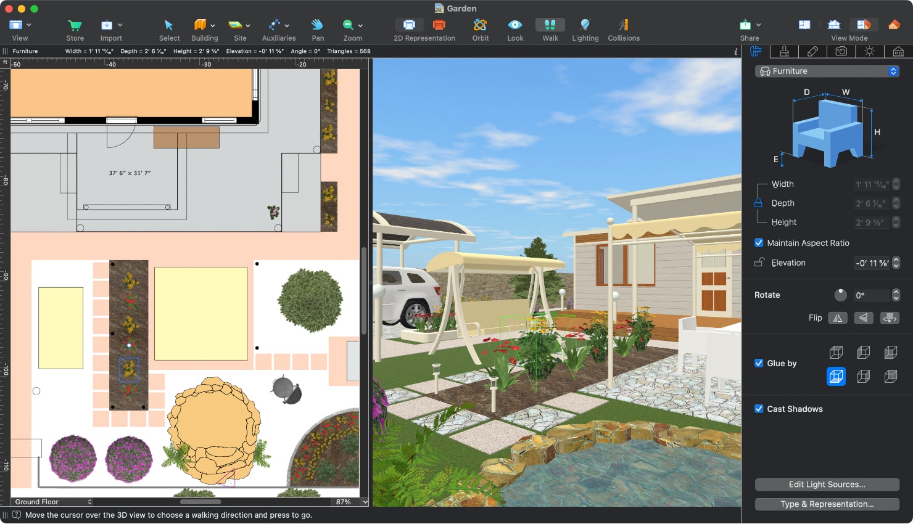Choose the Site tool icon
This screenshot has height=524, width=913.
tap(235, 25)
